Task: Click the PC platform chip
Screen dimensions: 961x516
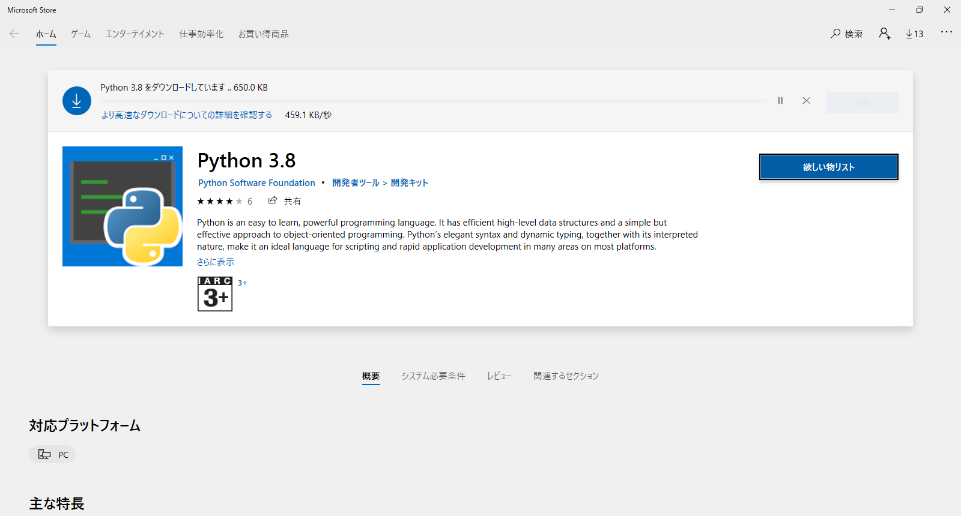Action: coord(52,454)
